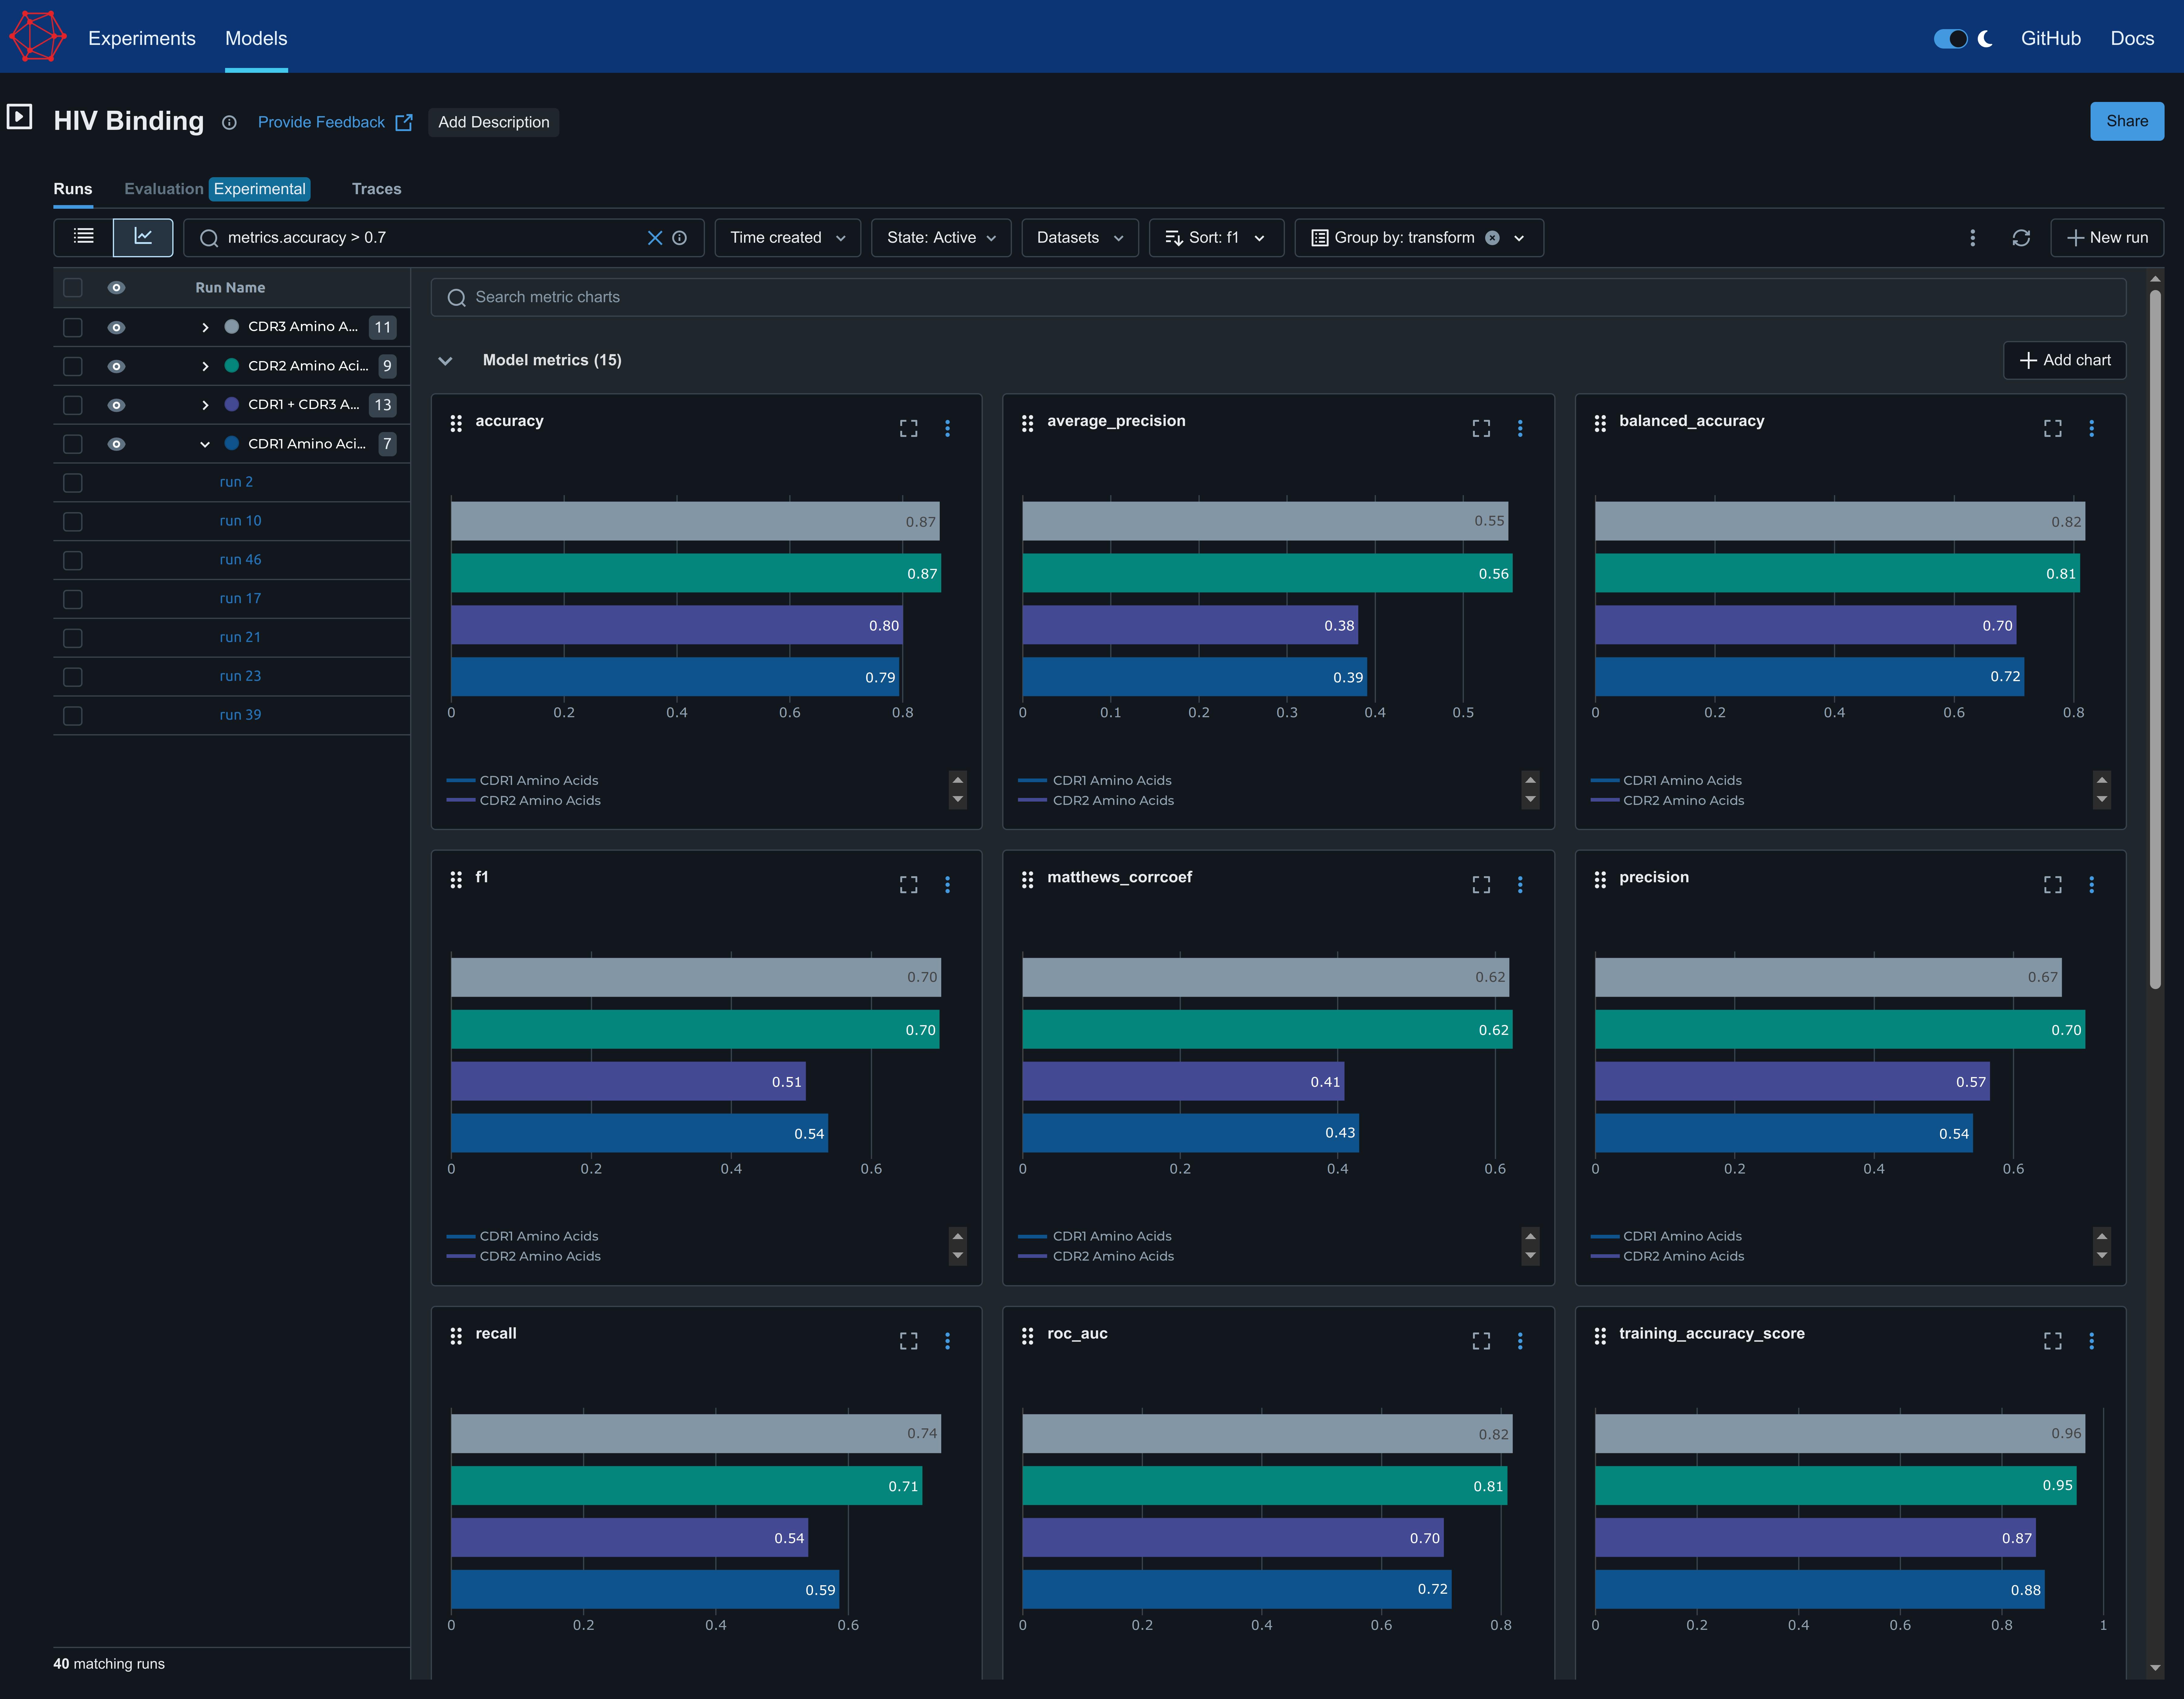Toggle visibility of all runs header eye
This screenshot has width=2184, height=1699.
point(116,288)
